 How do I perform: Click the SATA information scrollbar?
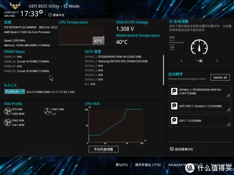tap(163, 70)
